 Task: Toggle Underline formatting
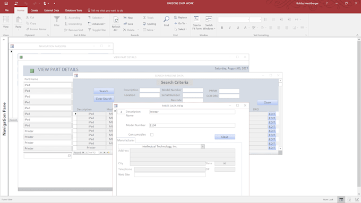point(238,28)
